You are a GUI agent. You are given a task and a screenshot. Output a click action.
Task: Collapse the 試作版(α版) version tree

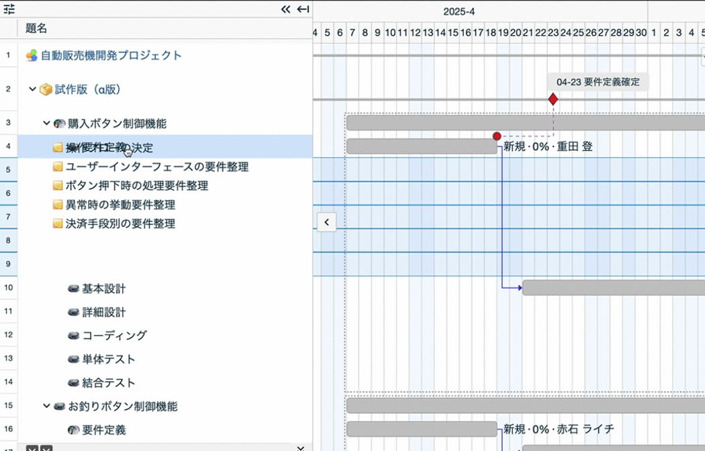click(x=32, y=89)
